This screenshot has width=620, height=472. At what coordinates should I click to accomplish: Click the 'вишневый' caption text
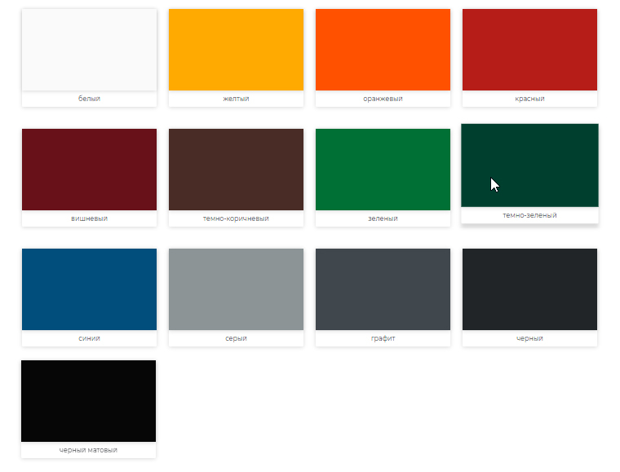pos(89,218)
